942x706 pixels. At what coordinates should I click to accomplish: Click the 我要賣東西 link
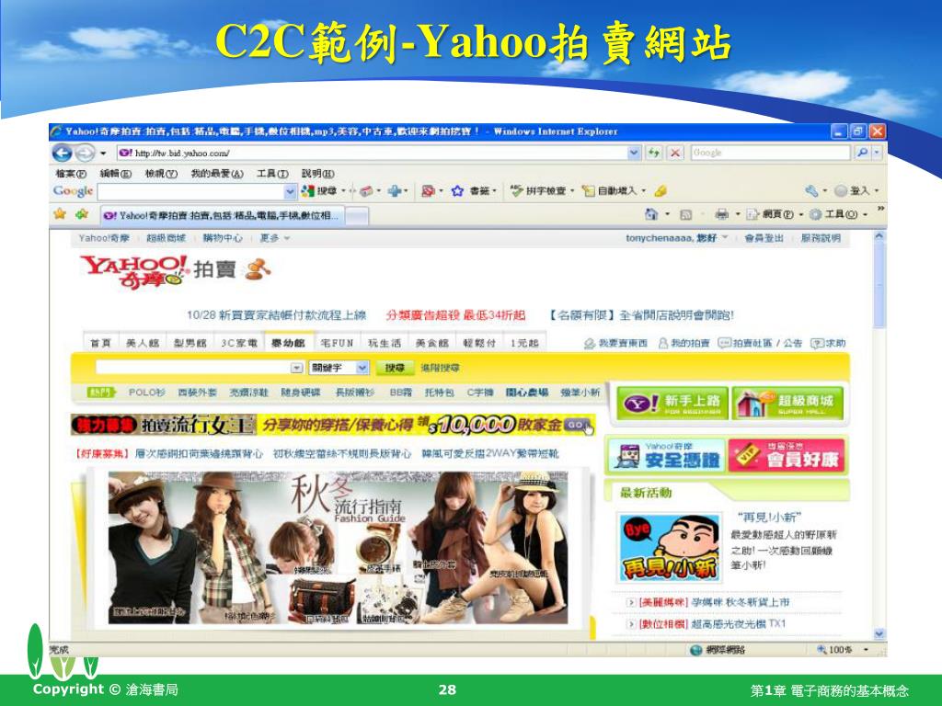tap(615, 344)
